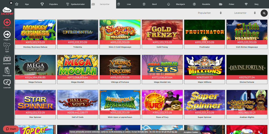This screenshot has width=269, height=134.
Task: Switch to the Live tab
Action: tap(129, 4)
